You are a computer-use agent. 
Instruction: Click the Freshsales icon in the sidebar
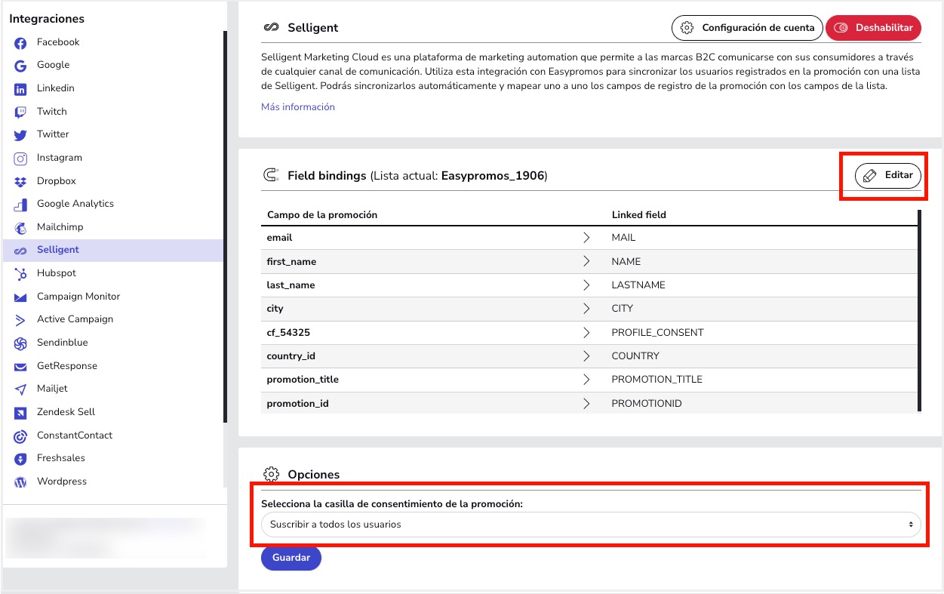click(x=21, y=459)
